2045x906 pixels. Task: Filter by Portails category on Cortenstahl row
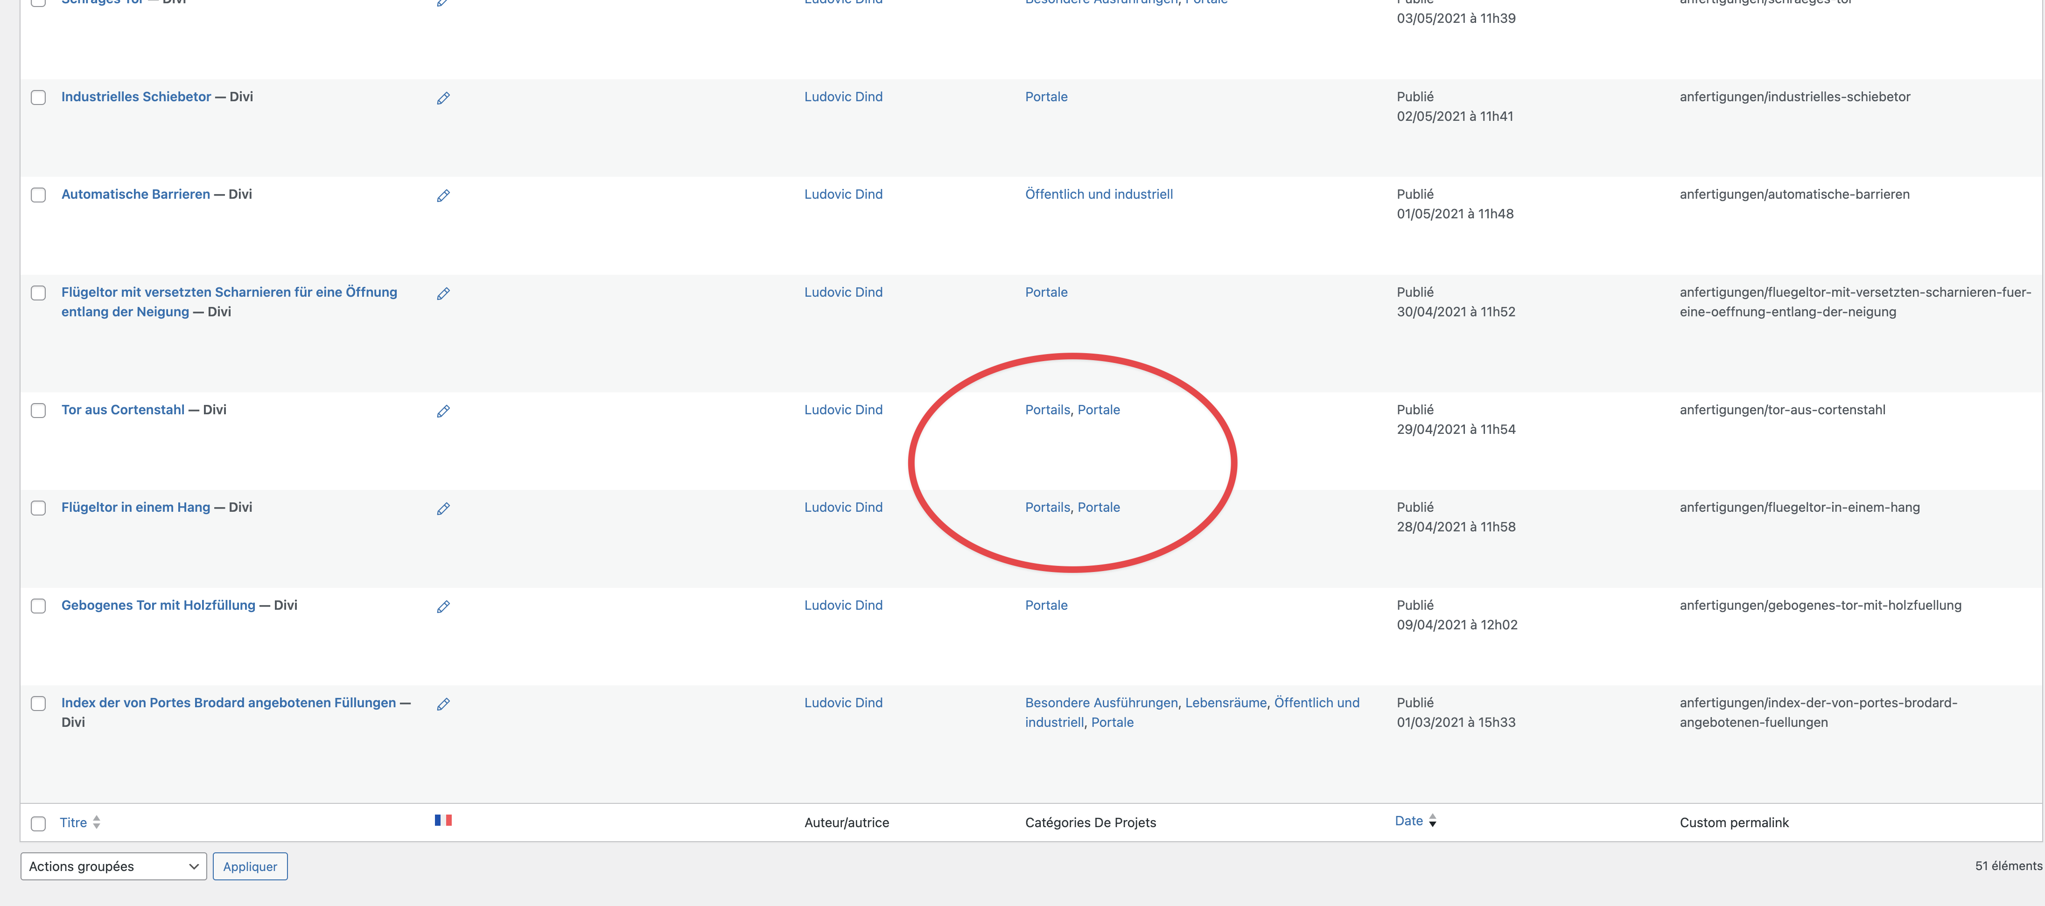pos(1047,409)
